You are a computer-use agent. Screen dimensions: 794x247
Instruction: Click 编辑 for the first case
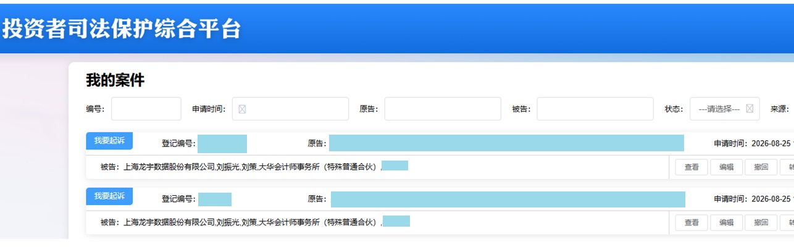point(726,167)
